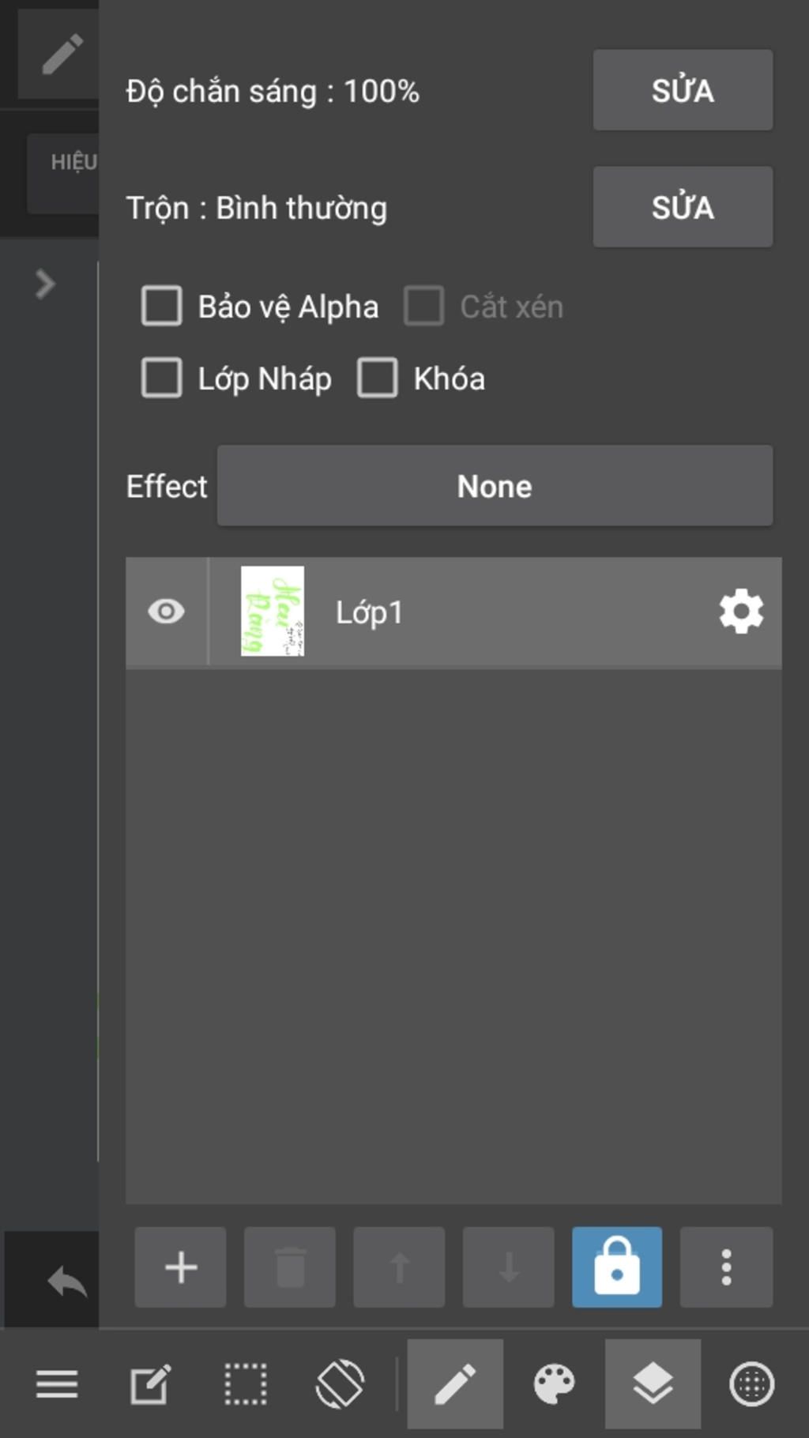Expand the side panel chevron arrow

click(x=46, y=284)
